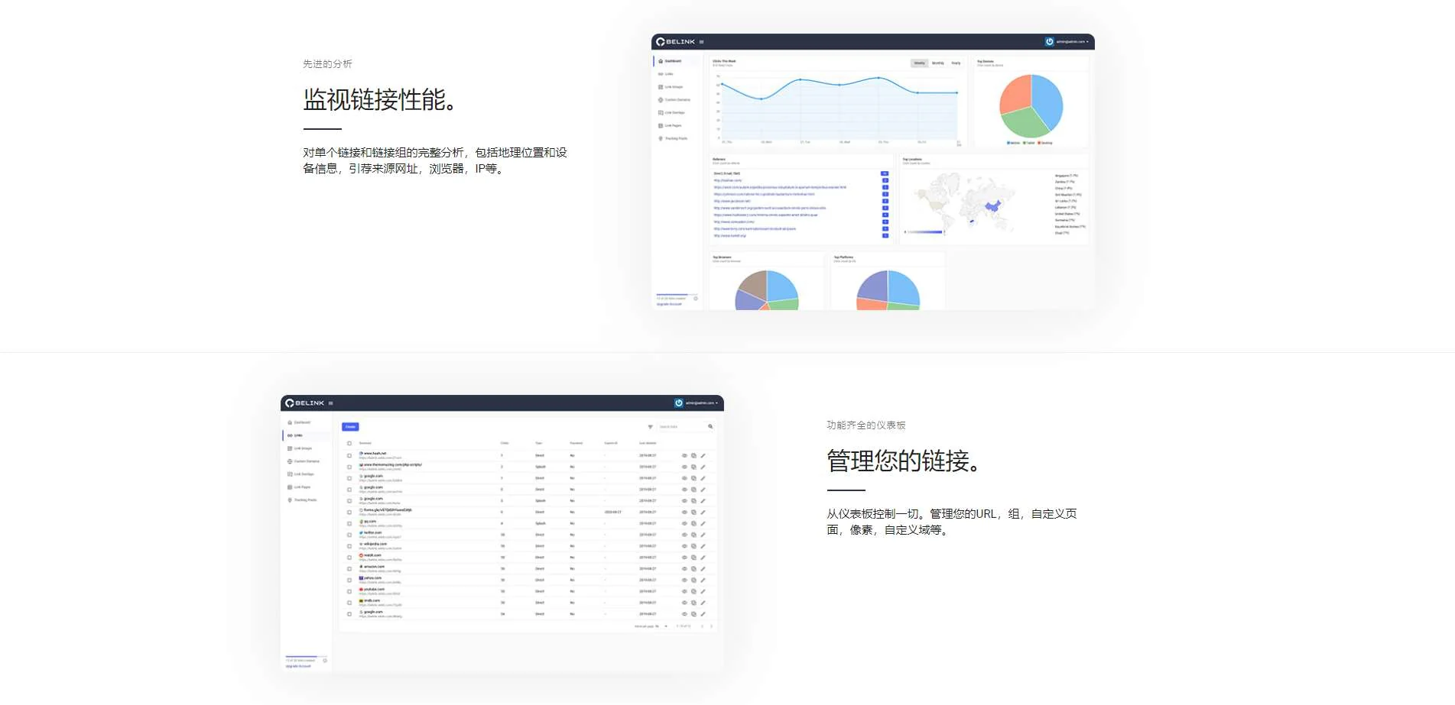Click the eye icon for the youtube.com row

pos(684,591)
